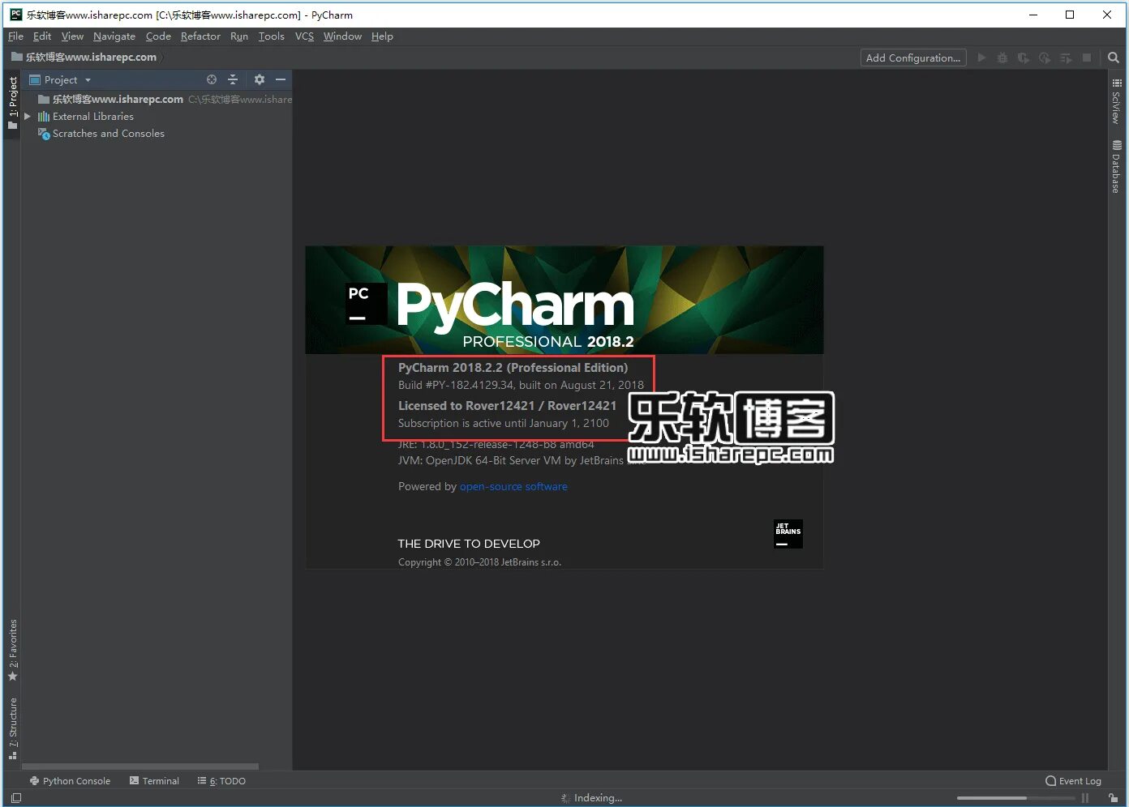Image resolution: width=1129 pixels, height=807 pixels.
Task: Click the concurrency diagram run icon
Action: [1066, 58]
